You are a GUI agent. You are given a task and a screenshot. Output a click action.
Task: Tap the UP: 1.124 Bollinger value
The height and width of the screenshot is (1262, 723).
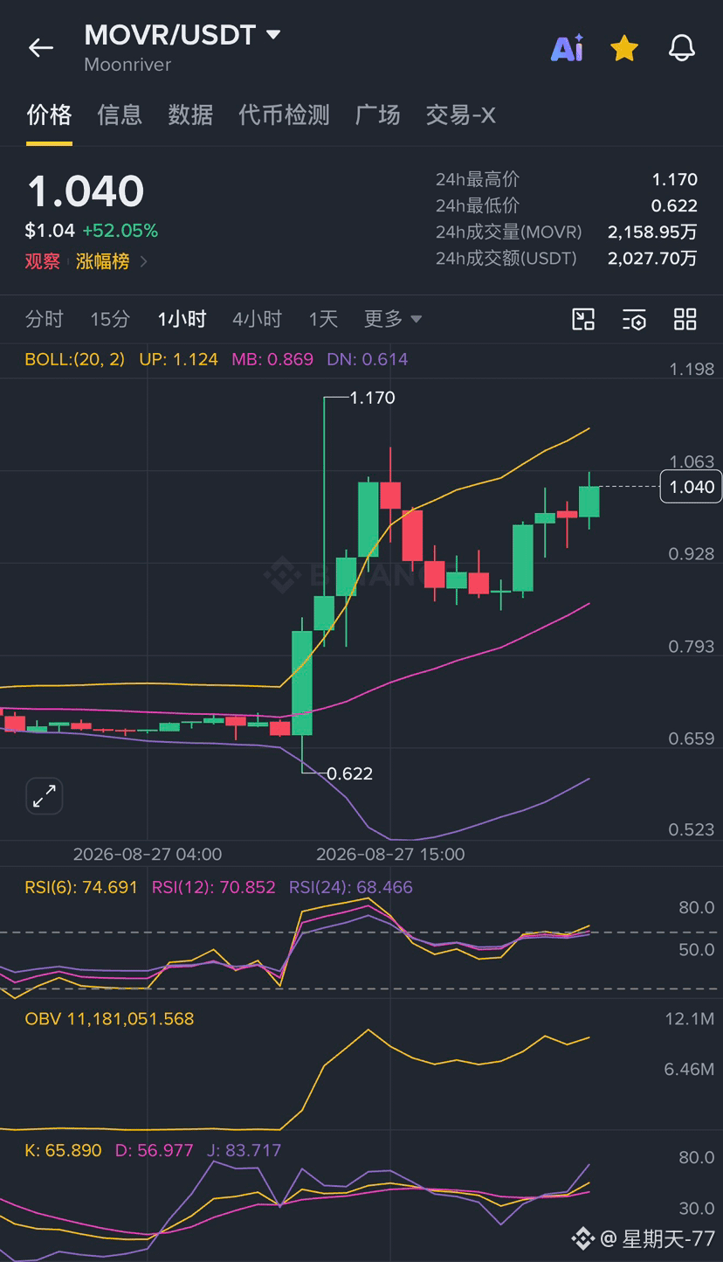178,359
